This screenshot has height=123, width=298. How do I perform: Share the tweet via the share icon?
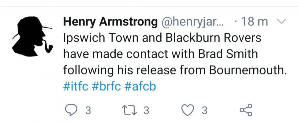(246, 110)
